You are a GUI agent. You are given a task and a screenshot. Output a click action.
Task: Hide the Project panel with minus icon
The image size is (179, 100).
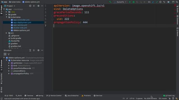[x=42, y=6]
